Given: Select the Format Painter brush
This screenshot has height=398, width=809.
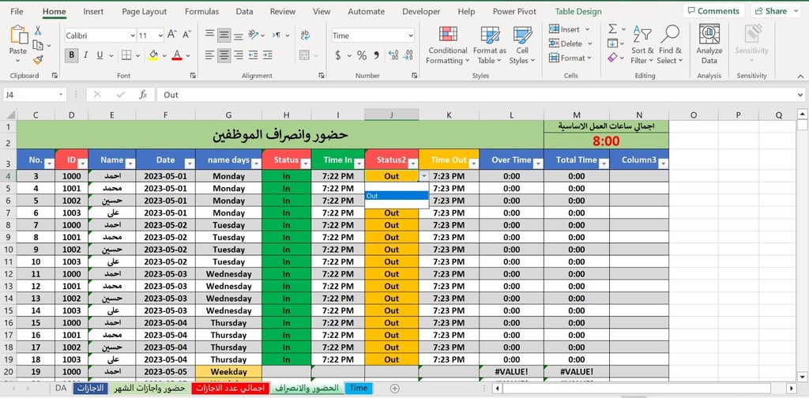Looking at the screenshot, I should [x=38, y=60].
